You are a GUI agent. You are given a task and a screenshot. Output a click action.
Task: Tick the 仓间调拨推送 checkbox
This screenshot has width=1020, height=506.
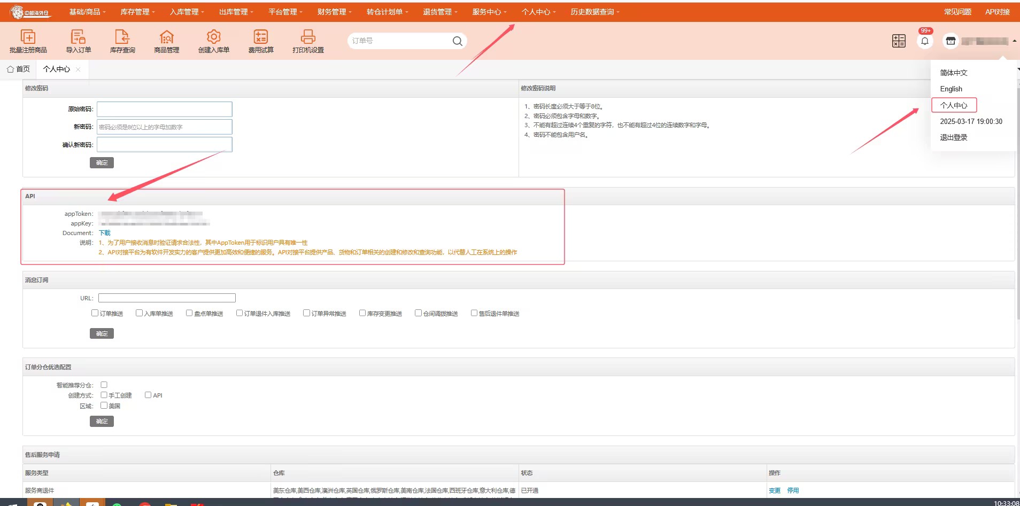tap(418, 313)
